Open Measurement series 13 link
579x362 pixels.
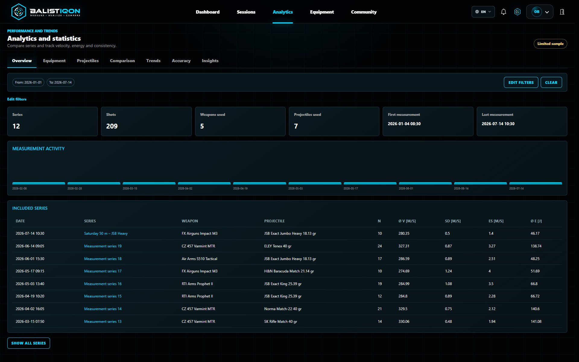(103, 322)
